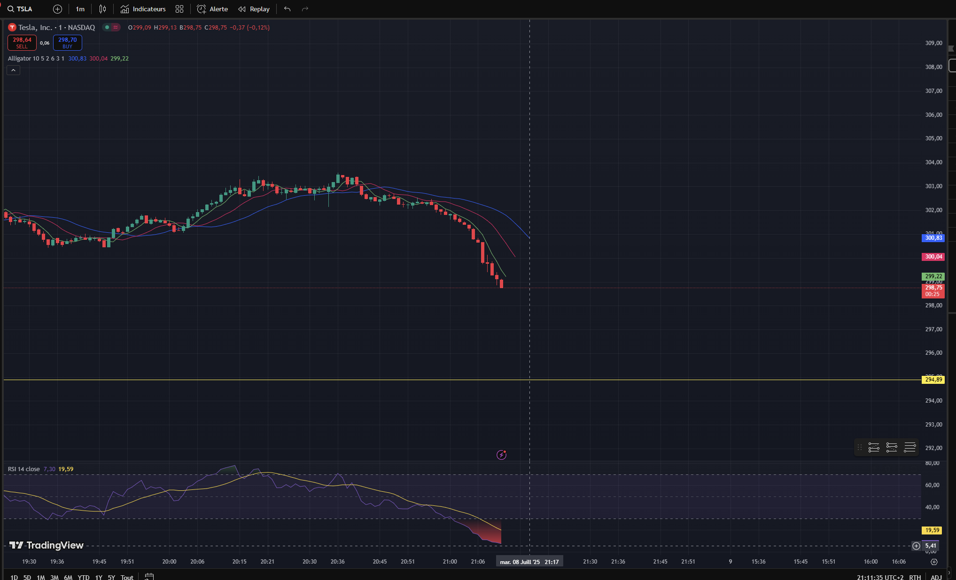The width and height of the screenshot is (956, 580).
Task: Expand the right side panel arrow
Action: point(949,573)
